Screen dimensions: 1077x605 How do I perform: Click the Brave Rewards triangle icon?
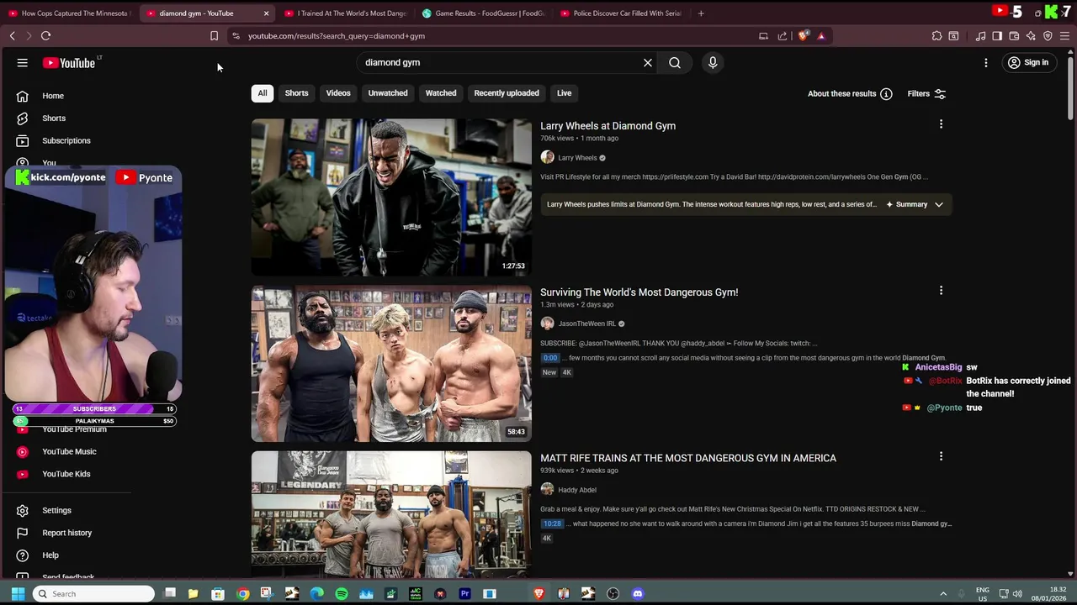click(821, 36)
